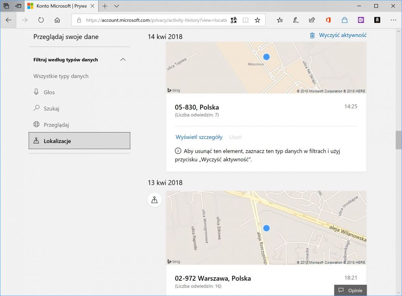Click the trash icon next to Wyczyść aktywność
This screenshot has height=296, width=402.
click(x=312, y=35)
